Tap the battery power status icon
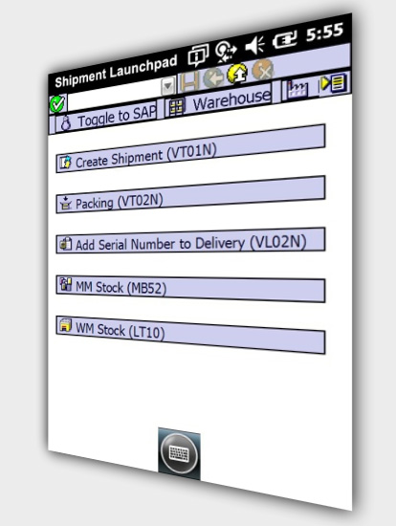This screenshot has height=526, width=396. (285, 39)
